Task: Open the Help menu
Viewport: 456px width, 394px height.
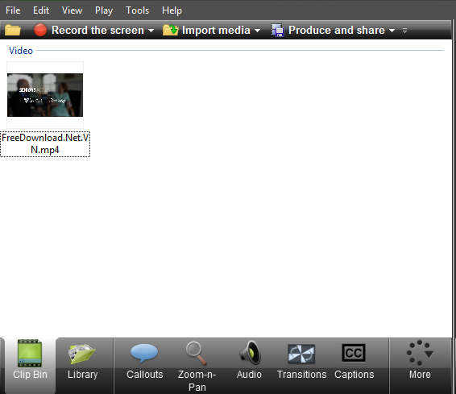Action: coord(172,10)
